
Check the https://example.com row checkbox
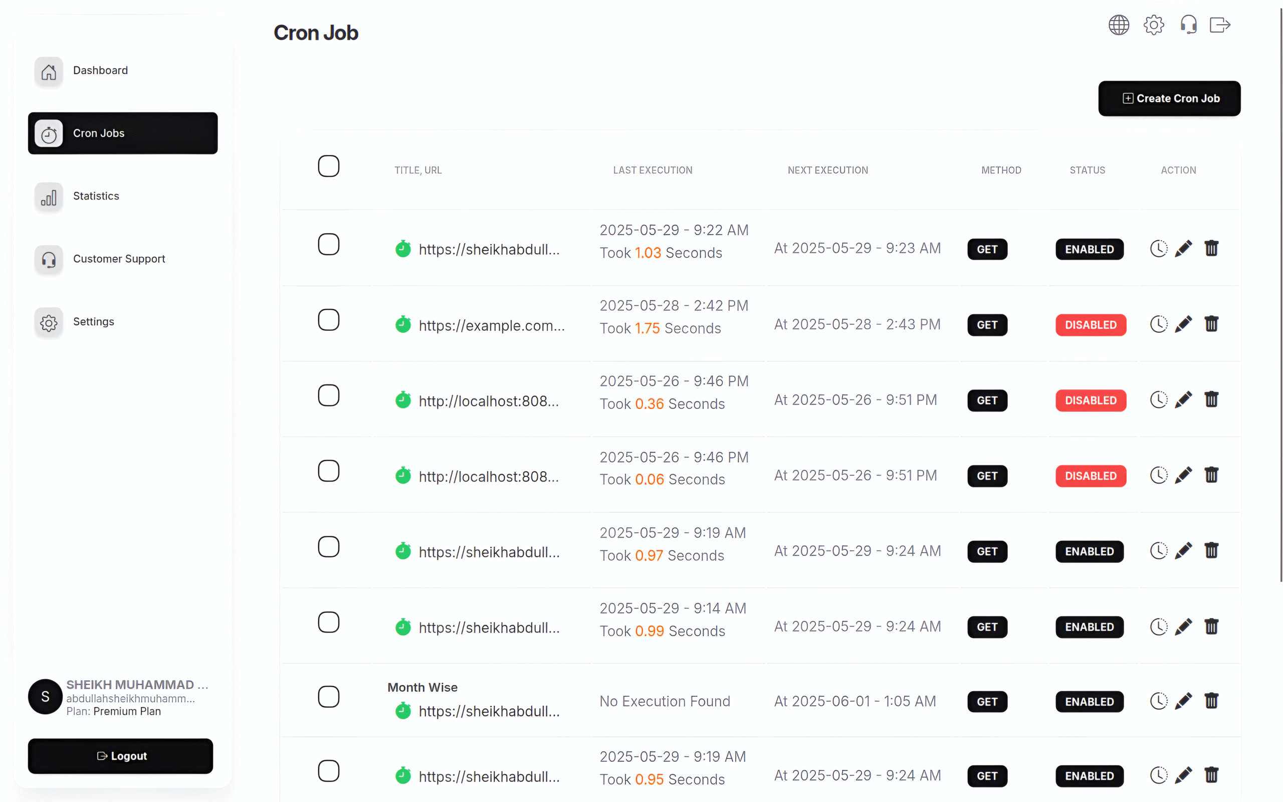pos(329,320)
